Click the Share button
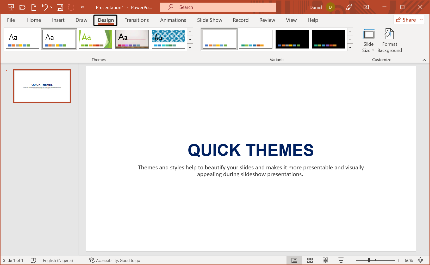This screenshot has width=430, height=265. 406,19
